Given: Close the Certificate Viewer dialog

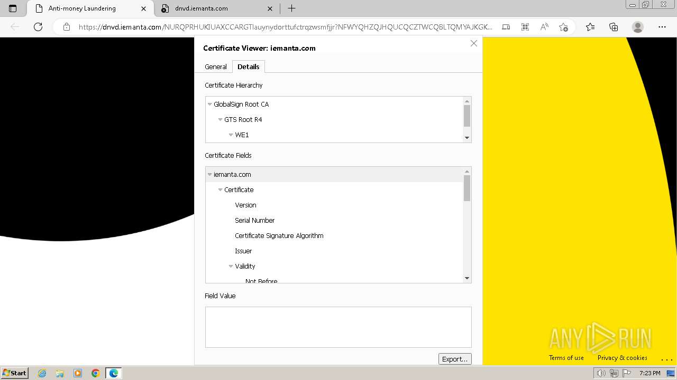Looking at the screenshot, I should point(474,43).
